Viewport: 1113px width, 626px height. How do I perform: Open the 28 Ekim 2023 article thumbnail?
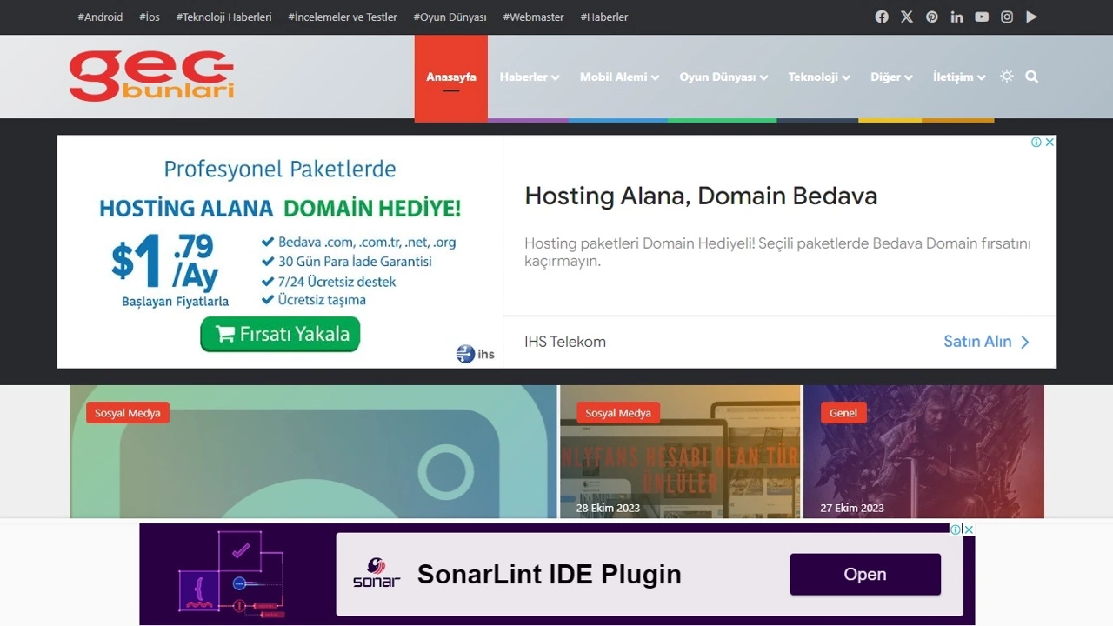pyautogui.click(x=680, y=452)
